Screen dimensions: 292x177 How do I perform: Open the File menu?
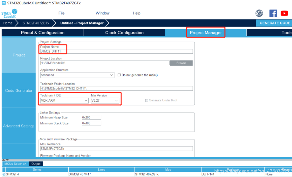[x=62, y=13]
